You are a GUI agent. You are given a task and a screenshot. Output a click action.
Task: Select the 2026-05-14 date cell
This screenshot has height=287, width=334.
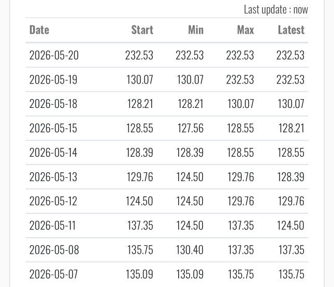click(x=53, y=153)
